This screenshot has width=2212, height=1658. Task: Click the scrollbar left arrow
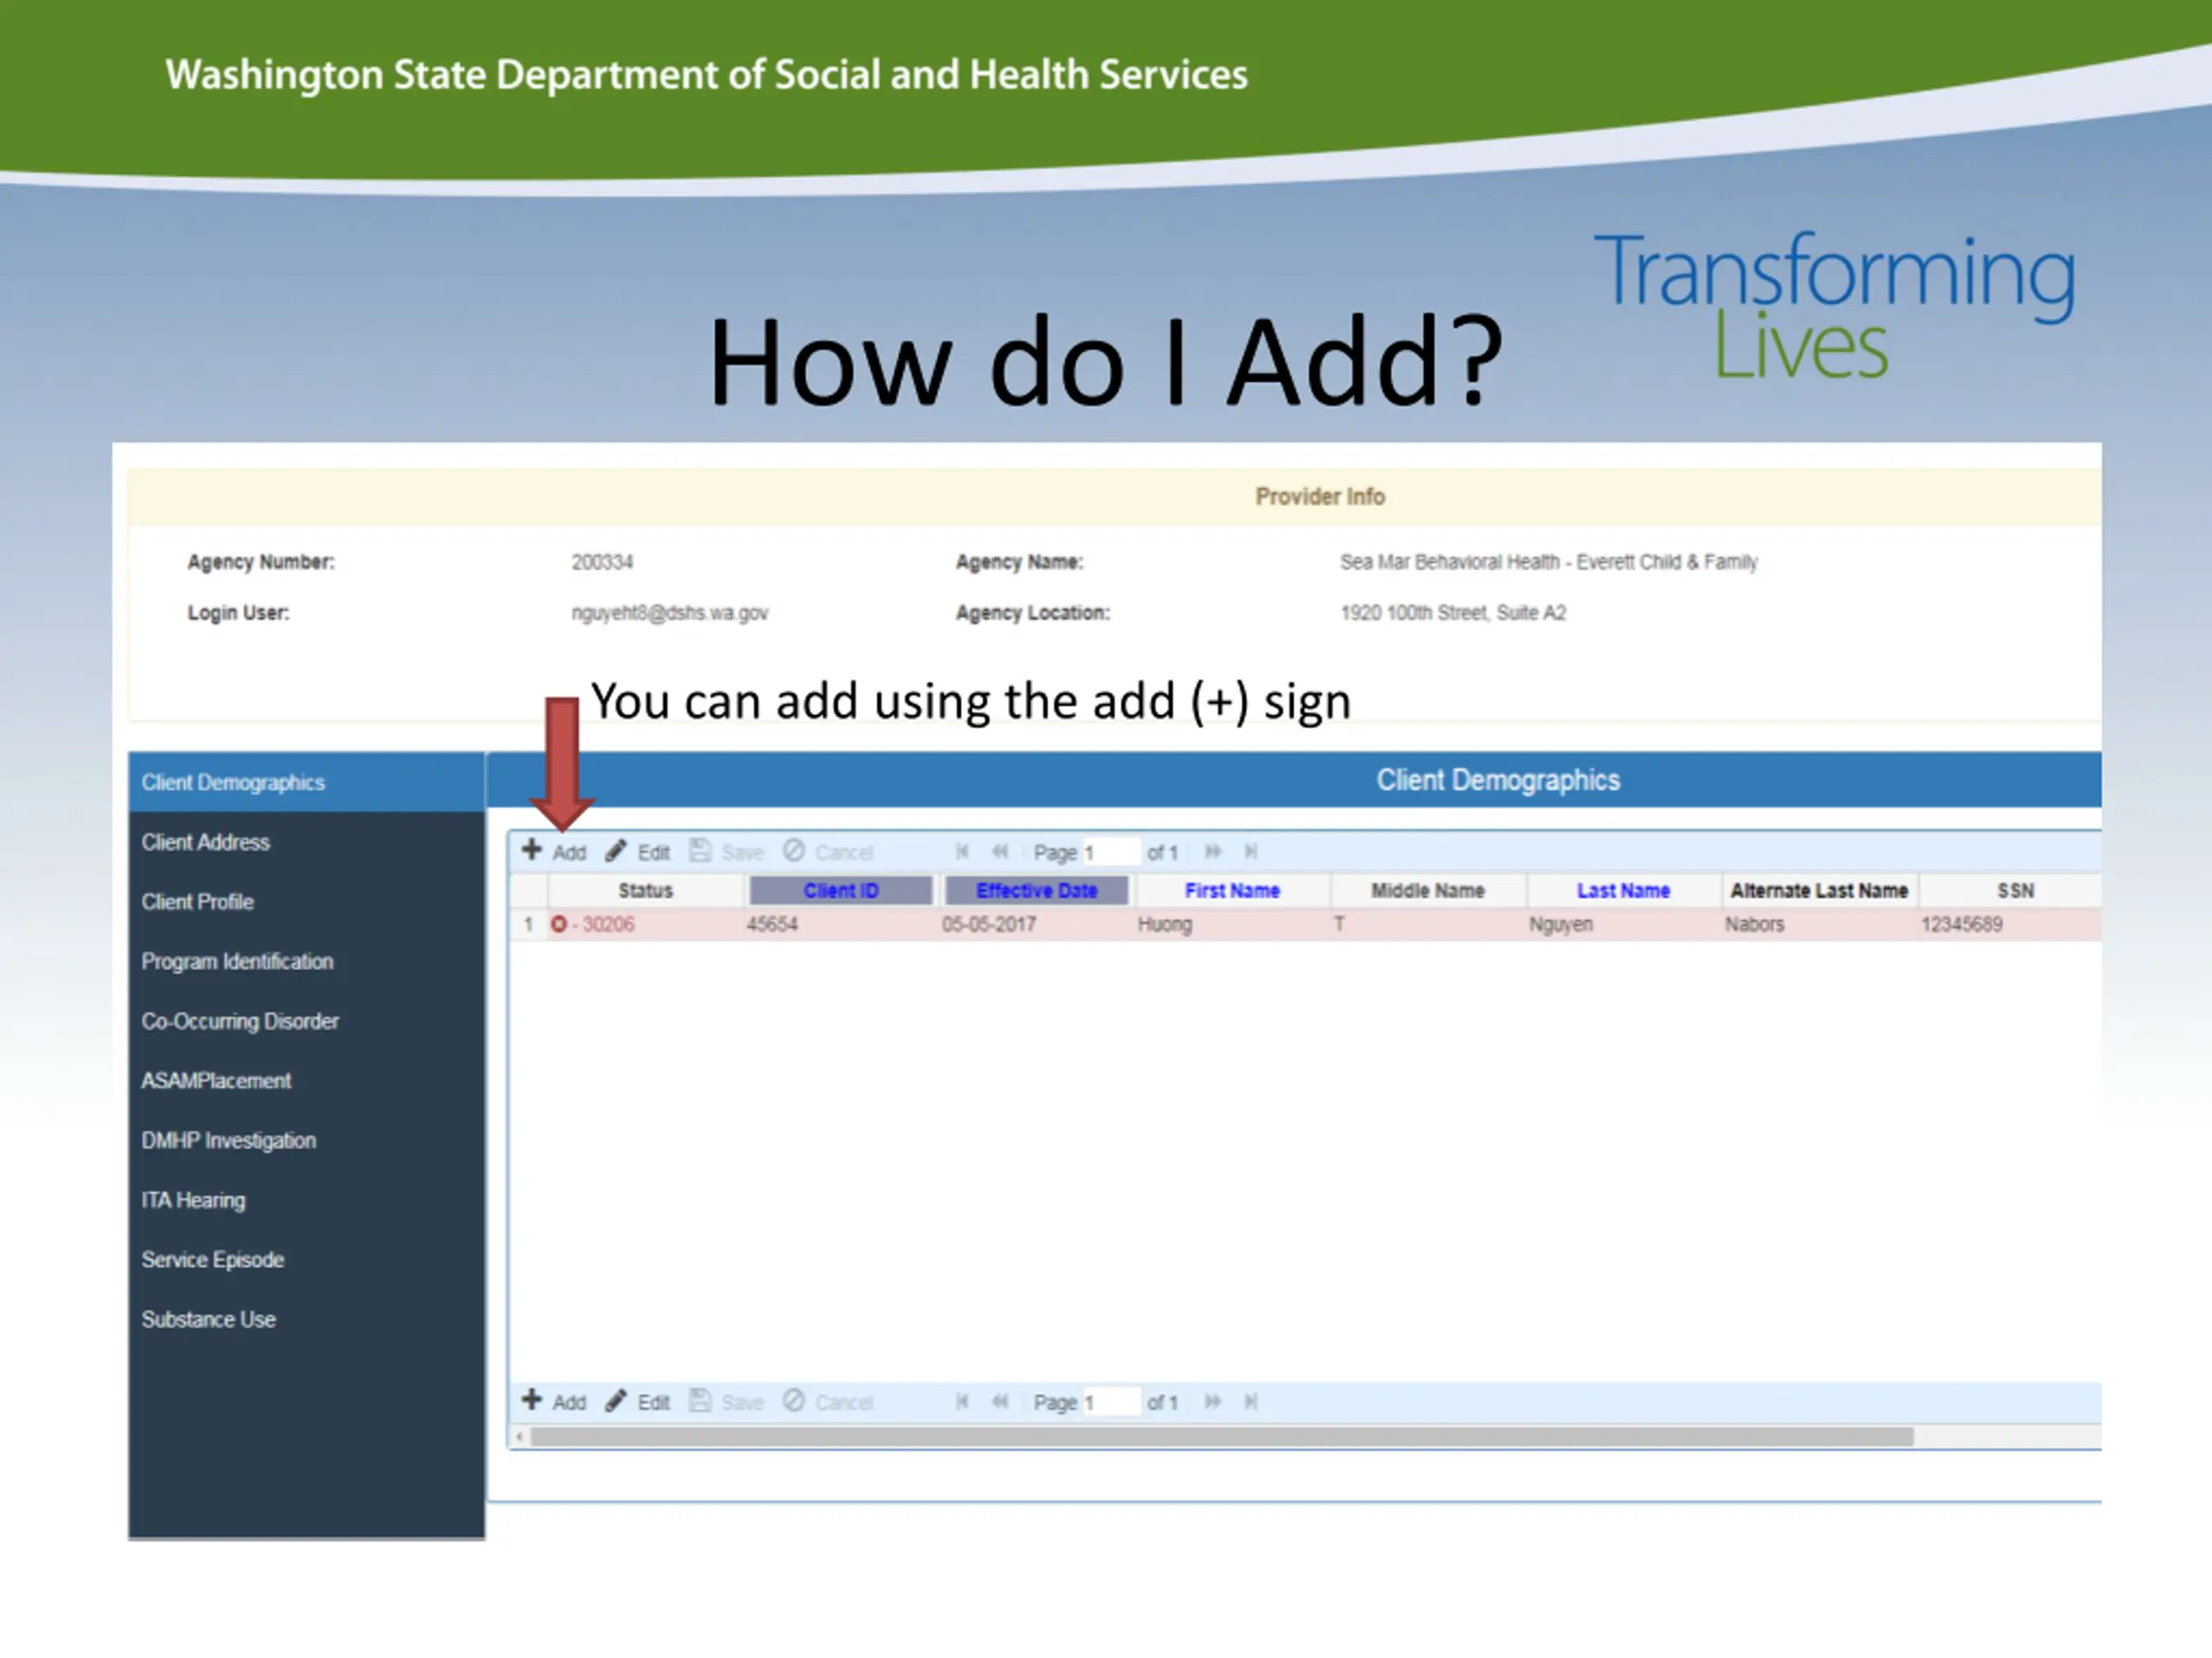[520, 1436]
